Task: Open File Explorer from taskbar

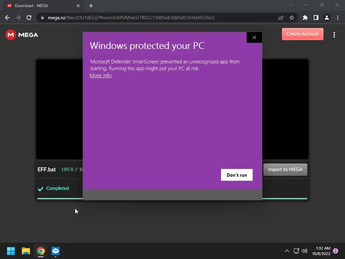Action: tap(26, 251)
